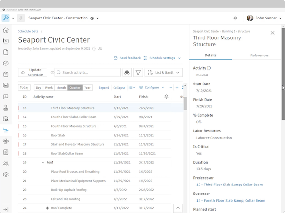Open the Issues checkmark icon in sidebar
This screenshot has width=285, height=213.
pos(6,63)
